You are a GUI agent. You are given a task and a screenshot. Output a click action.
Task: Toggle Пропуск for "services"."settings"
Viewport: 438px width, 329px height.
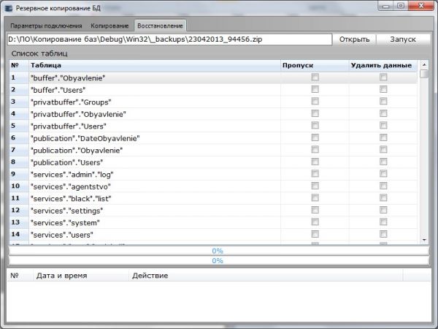[315, 210]
